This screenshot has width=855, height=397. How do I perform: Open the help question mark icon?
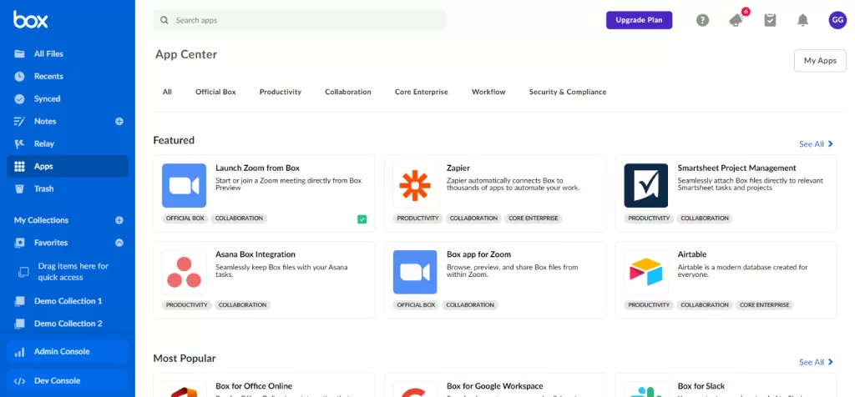(703, 21)
